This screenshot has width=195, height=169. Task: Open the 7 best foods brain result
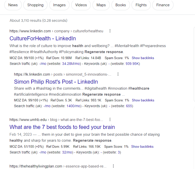62,127
